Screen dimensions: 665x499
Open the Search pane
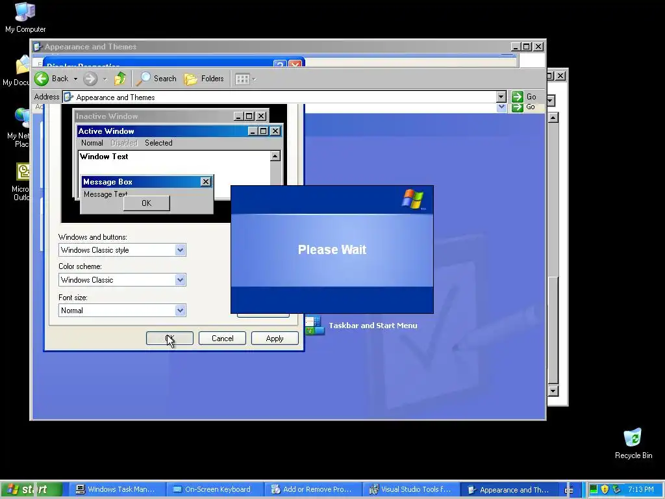tap(157, 79)
